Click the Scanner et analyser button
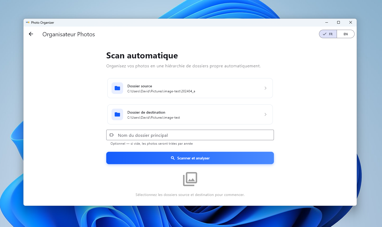This screenshot has height=227, width=382. pyautogui.click(x=190, y=158)
